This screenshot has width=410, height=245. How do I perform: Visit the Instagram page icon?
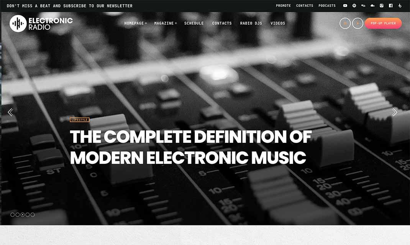(382, 6)
